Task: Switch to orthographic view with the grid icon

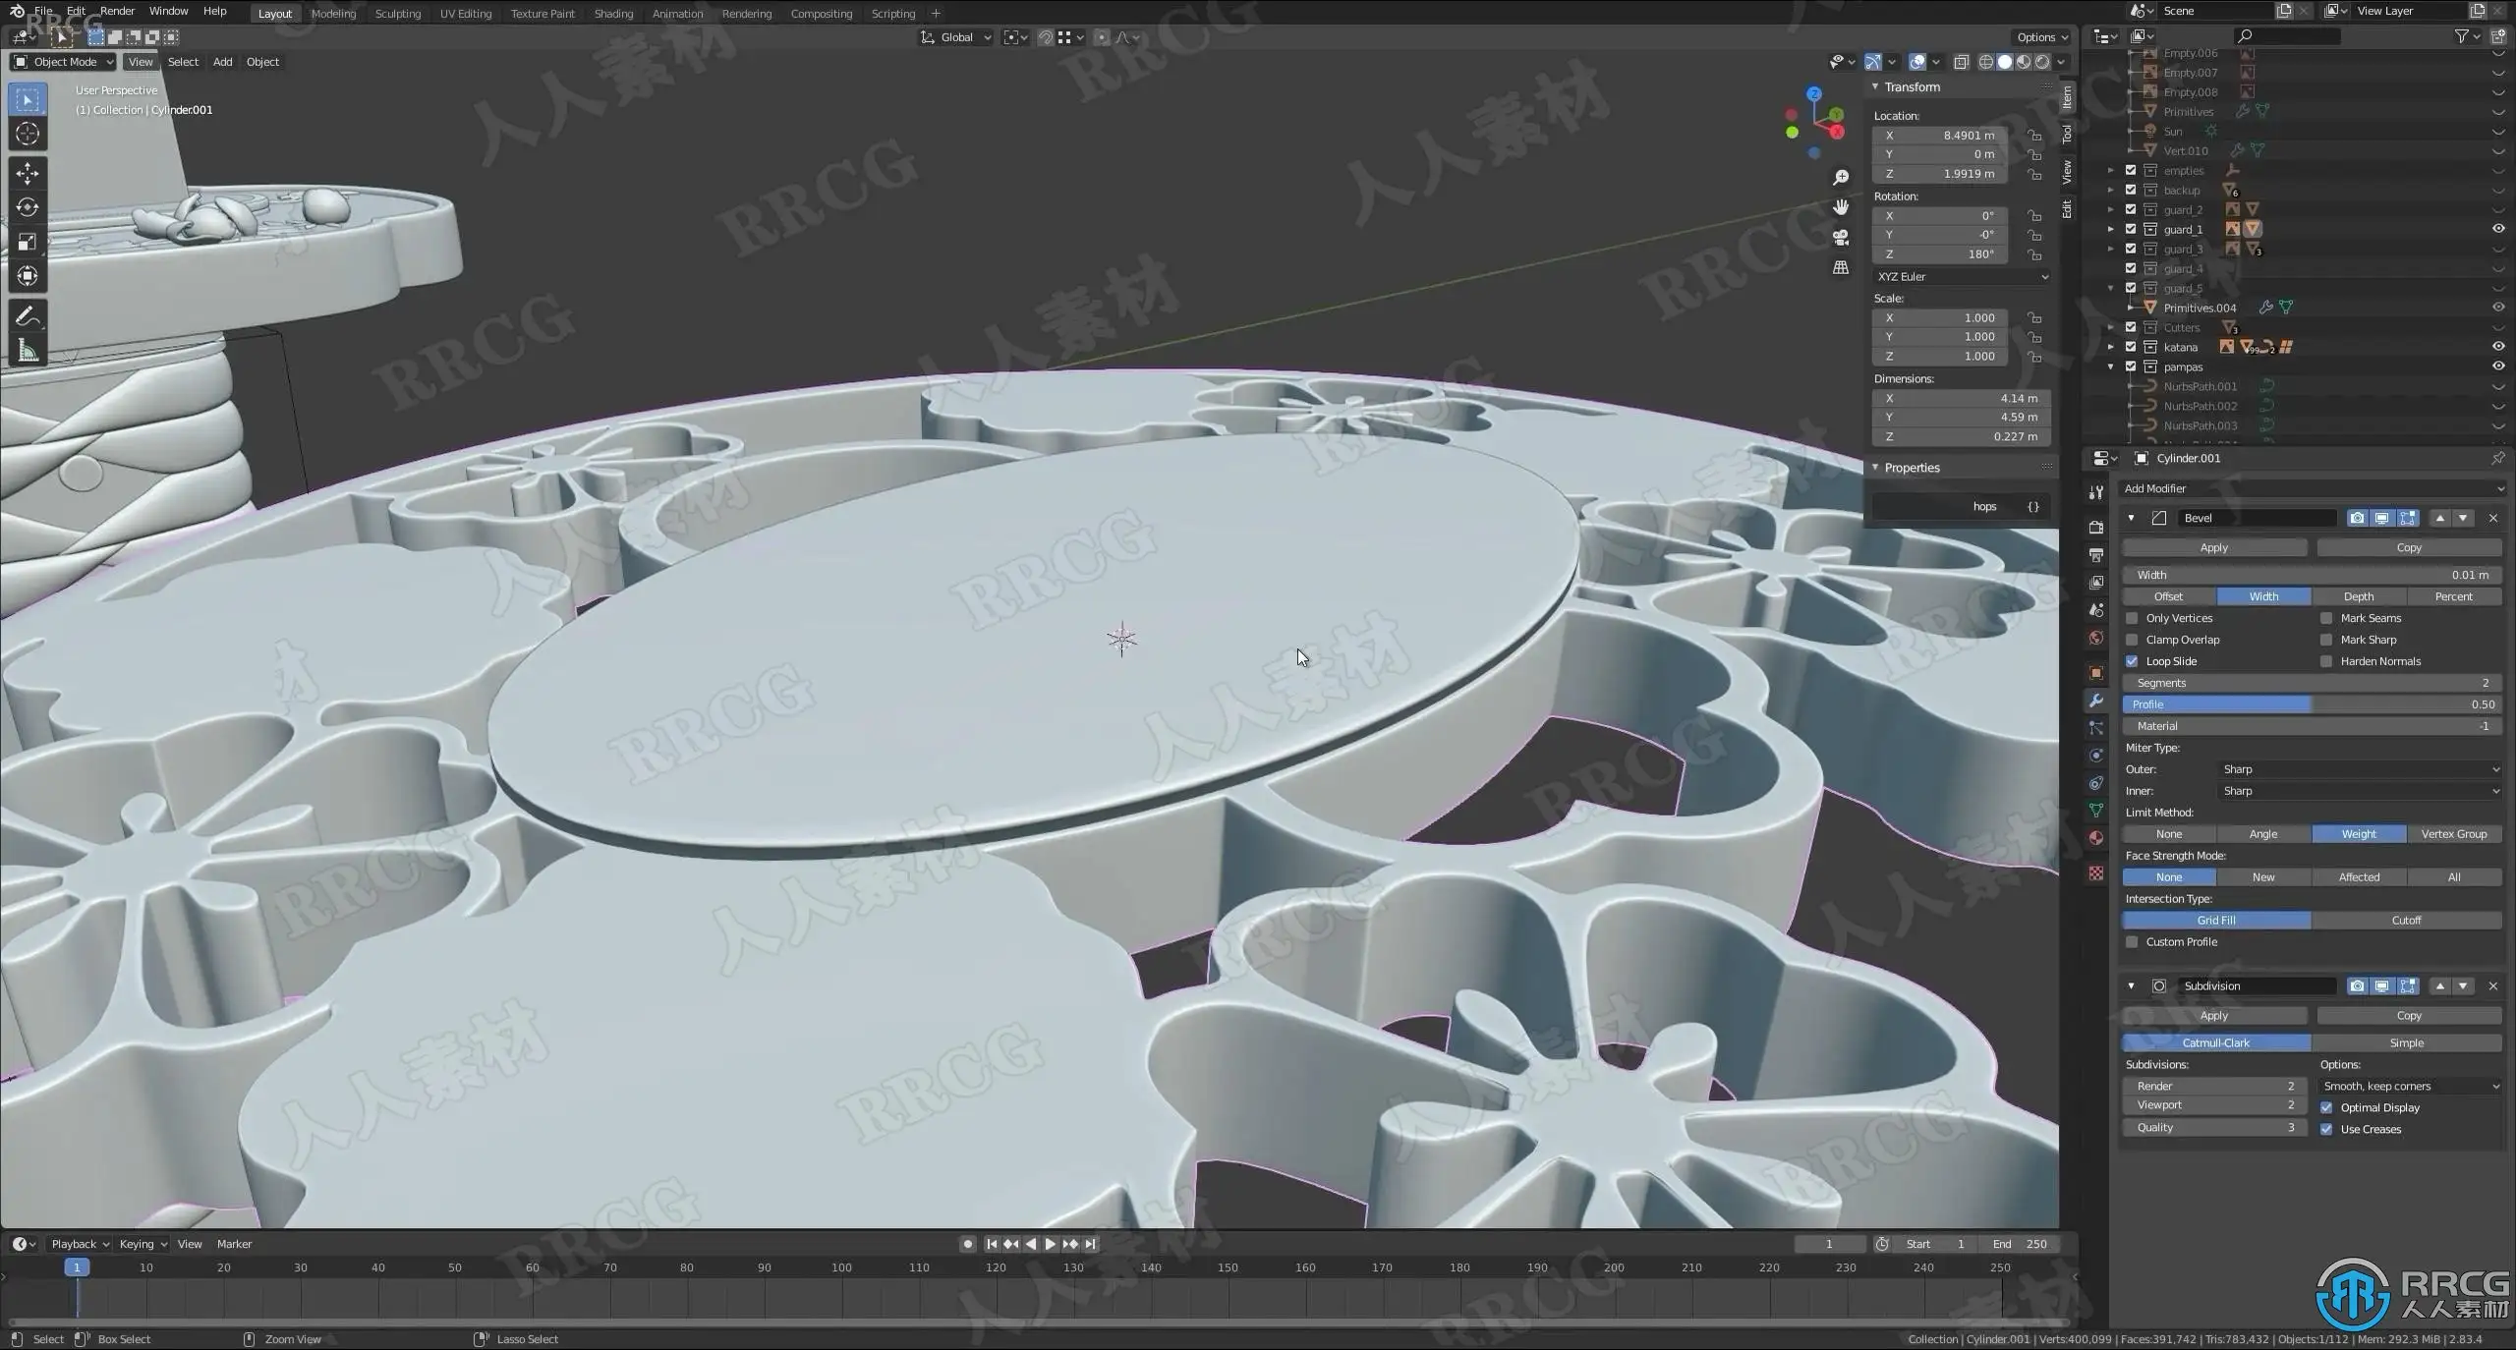Action: [1841, 268]
